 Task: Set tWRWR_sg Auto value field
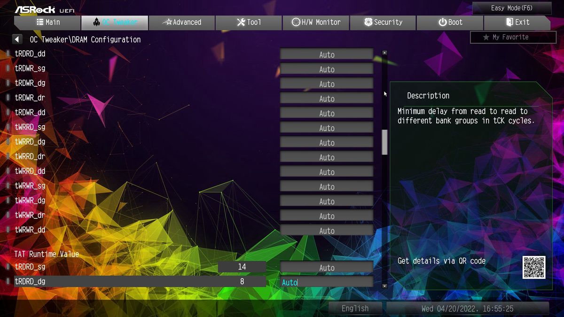[x=327, y=186]
